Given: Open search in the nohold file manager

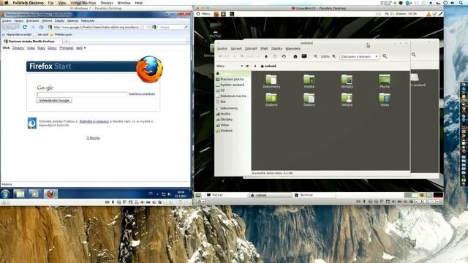Looking at the screenshot, I should 385,56.
